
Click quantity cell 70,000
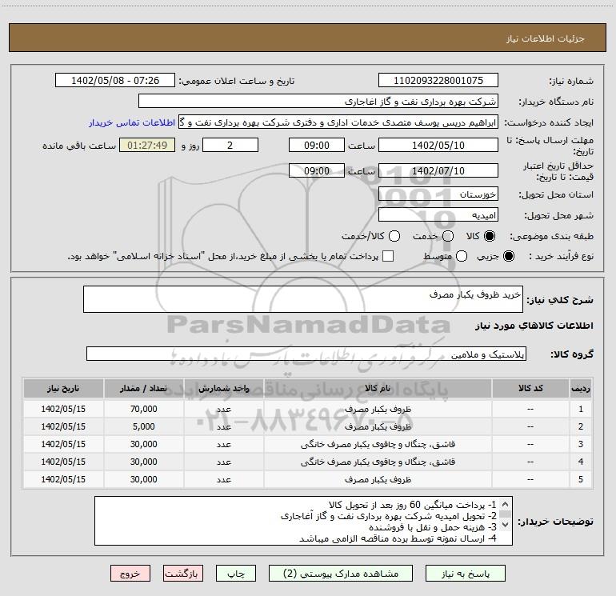(x=143, y=409)
